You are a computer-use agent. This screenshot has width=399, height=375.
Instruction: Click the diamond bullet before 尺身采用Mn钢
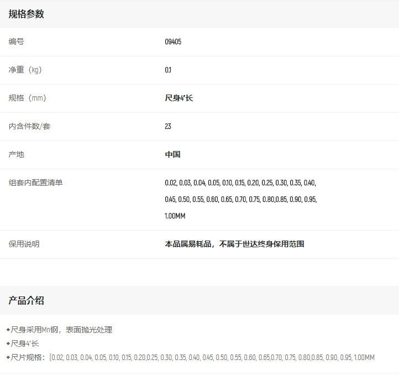(8, 330)
